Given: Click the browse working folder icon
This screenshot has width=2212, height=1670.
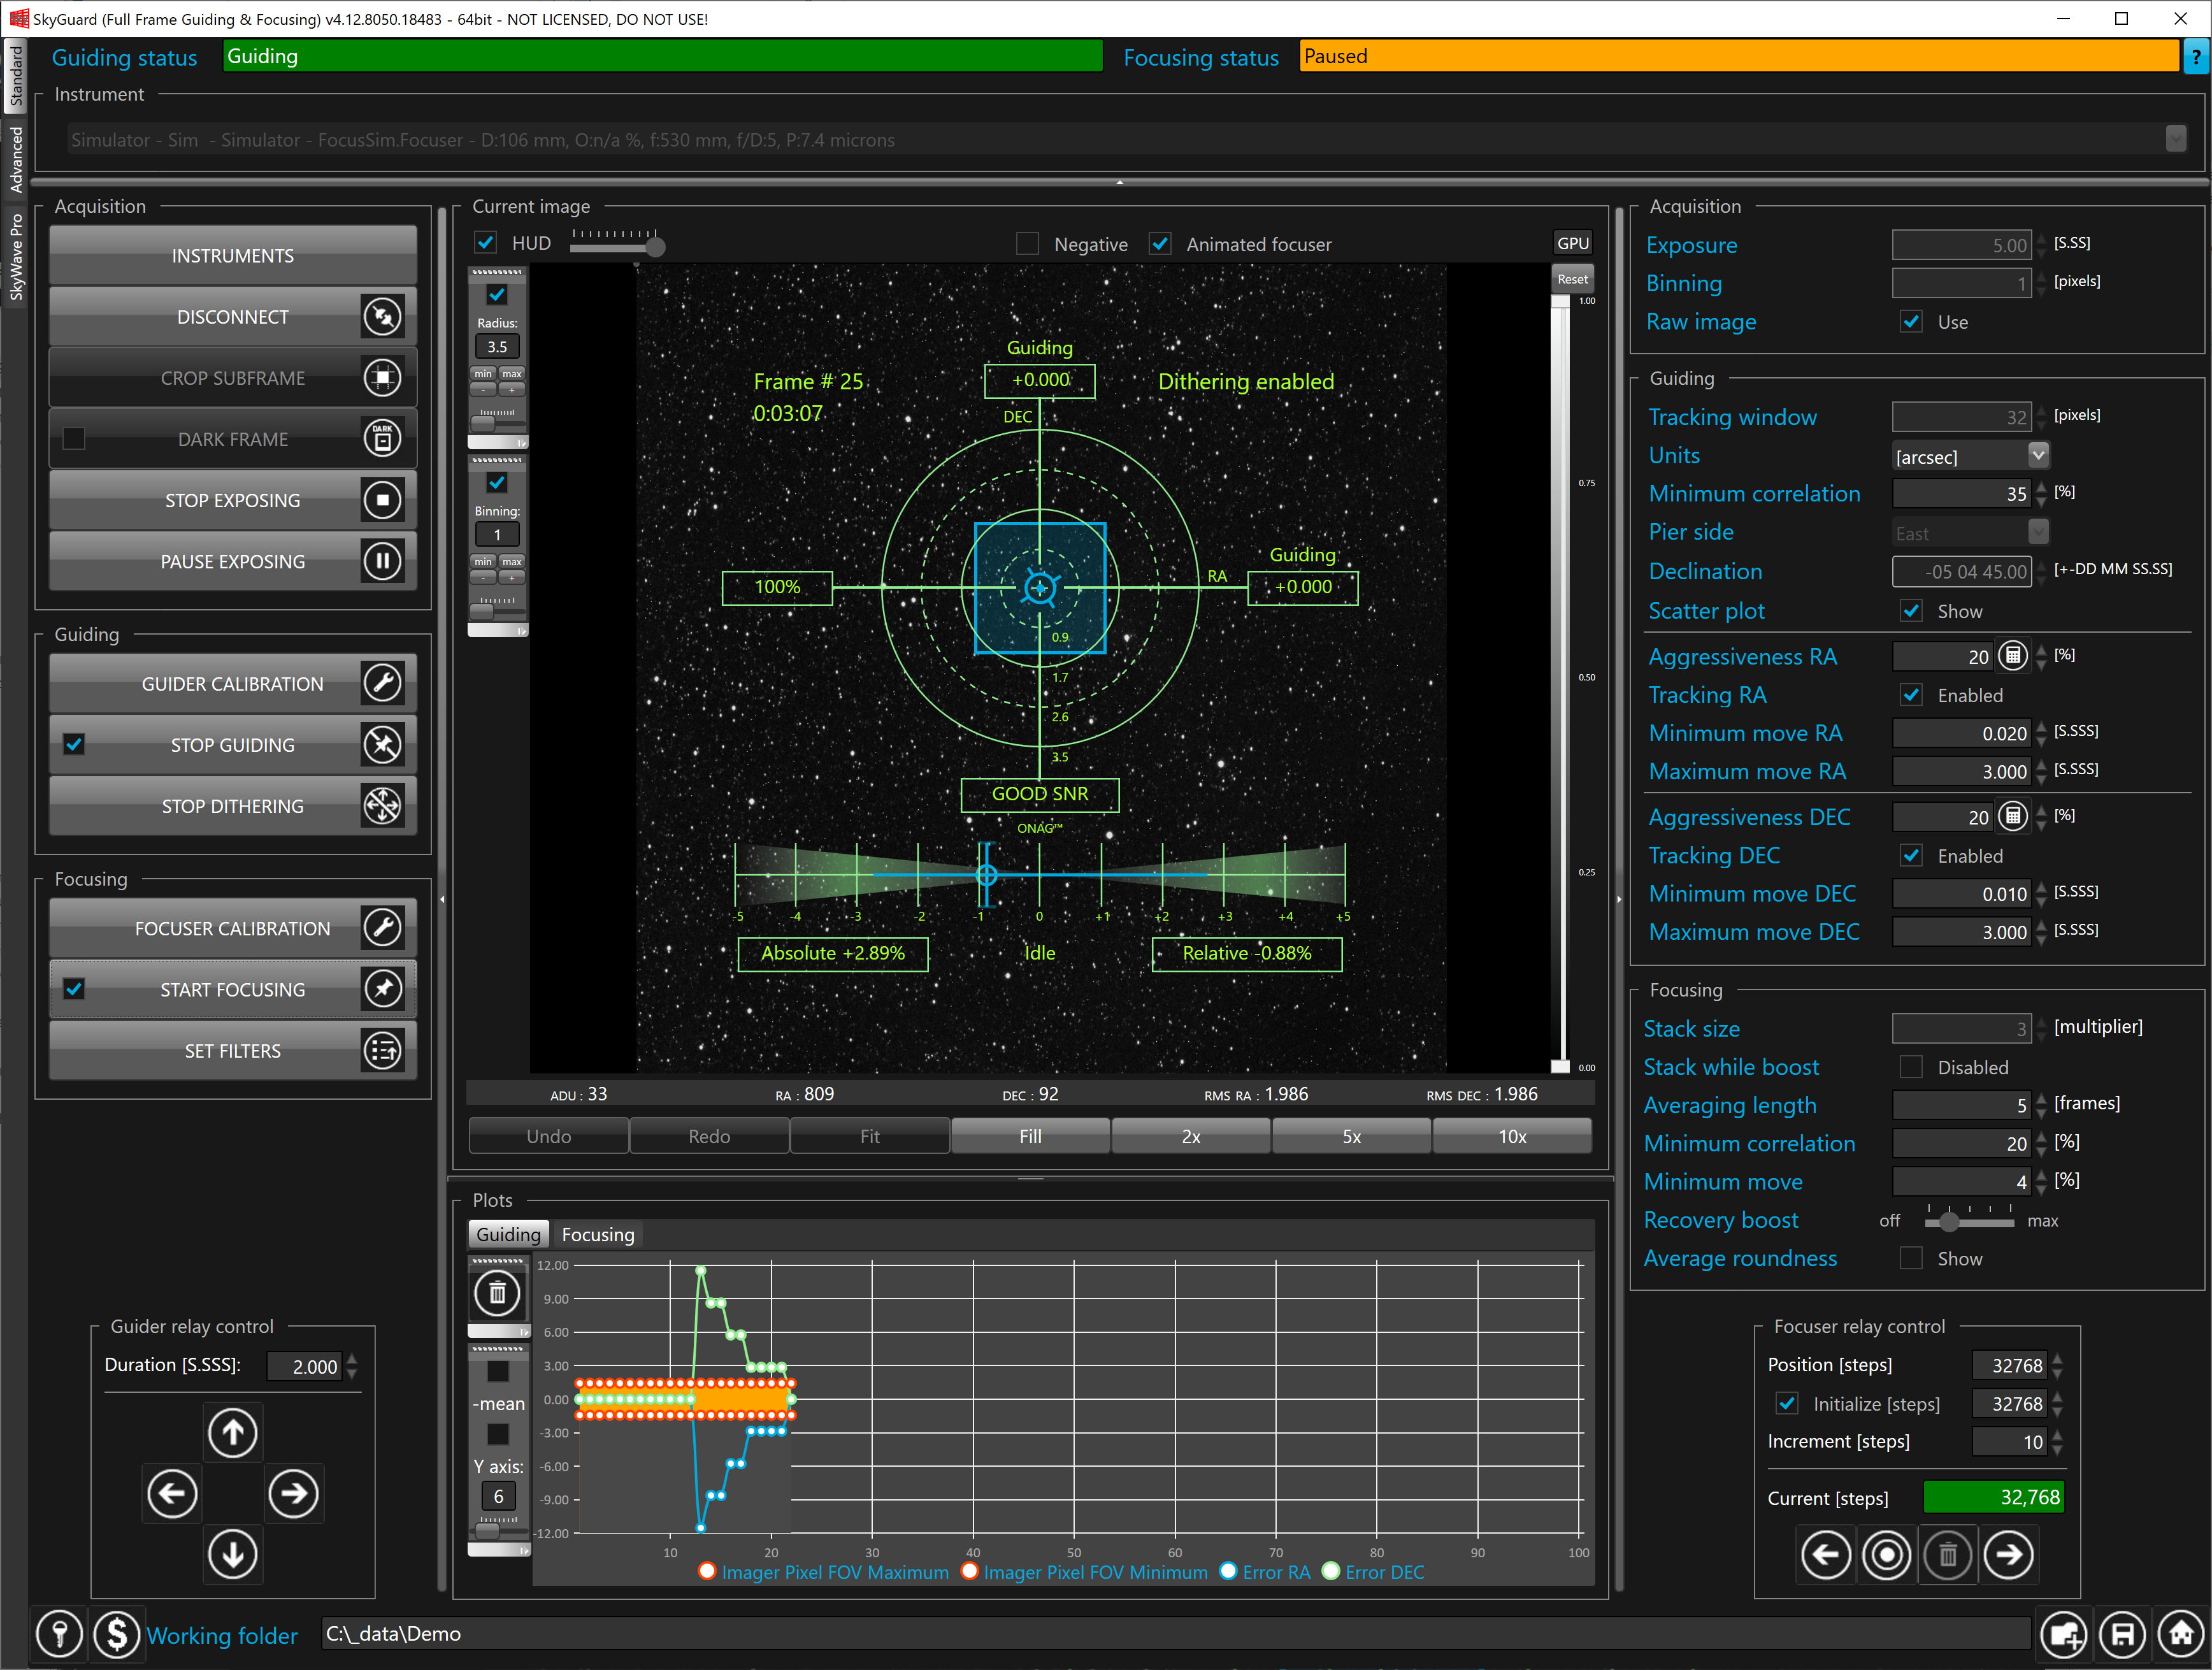Looking at the screenshot, I should [2064, 1635].
